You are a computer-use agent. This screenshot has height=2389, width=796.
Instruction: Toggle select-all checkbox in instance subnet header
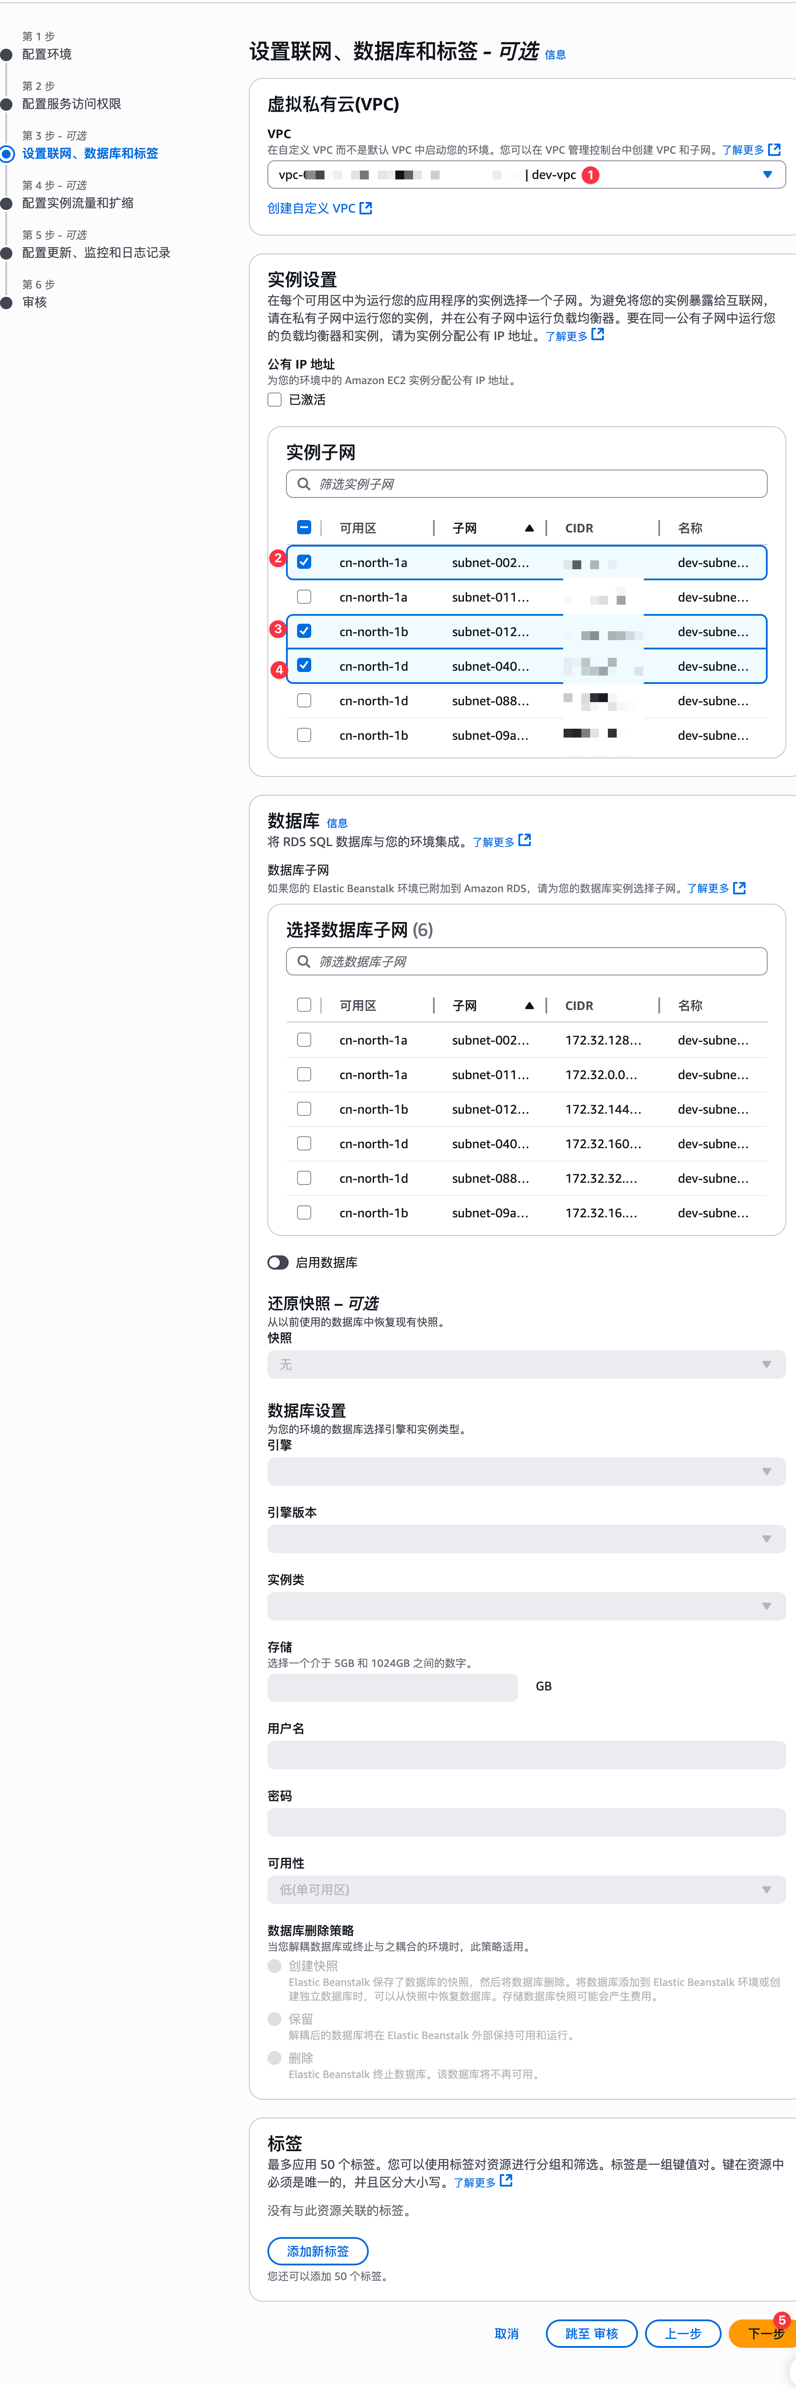304,528
